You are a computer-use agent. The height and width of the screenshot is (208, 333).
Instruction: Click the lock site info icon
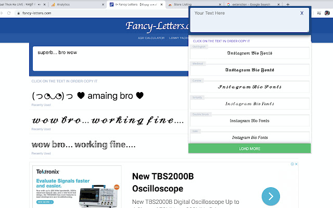[x=19, y=13]
